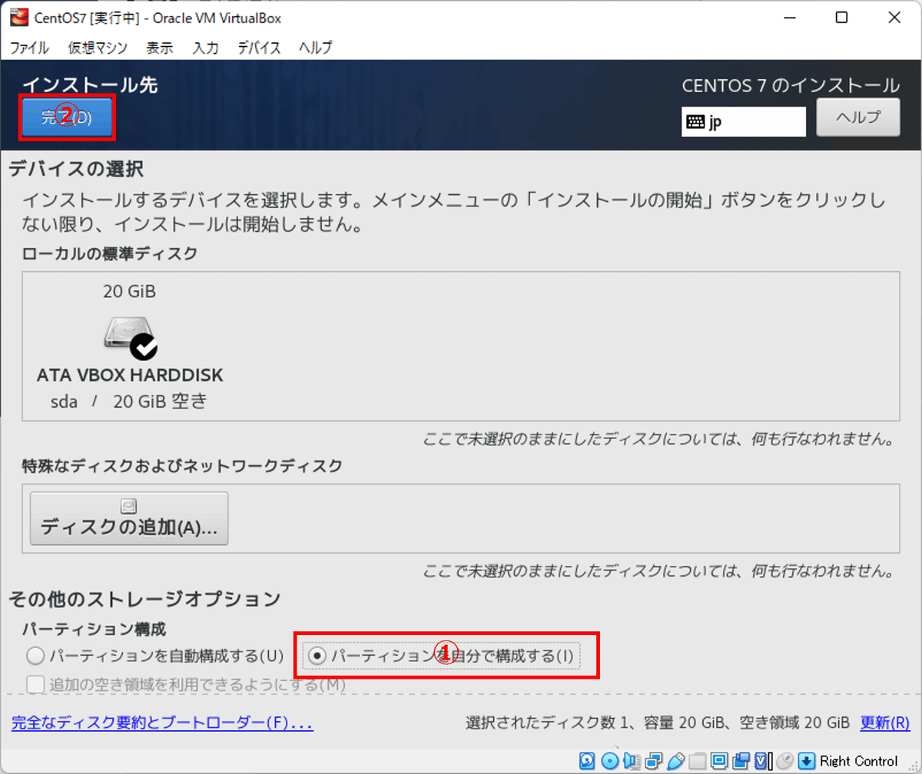Toggle additional free space checkbox
This screenshot has height=774, width=922.
[x=35, y=683]
